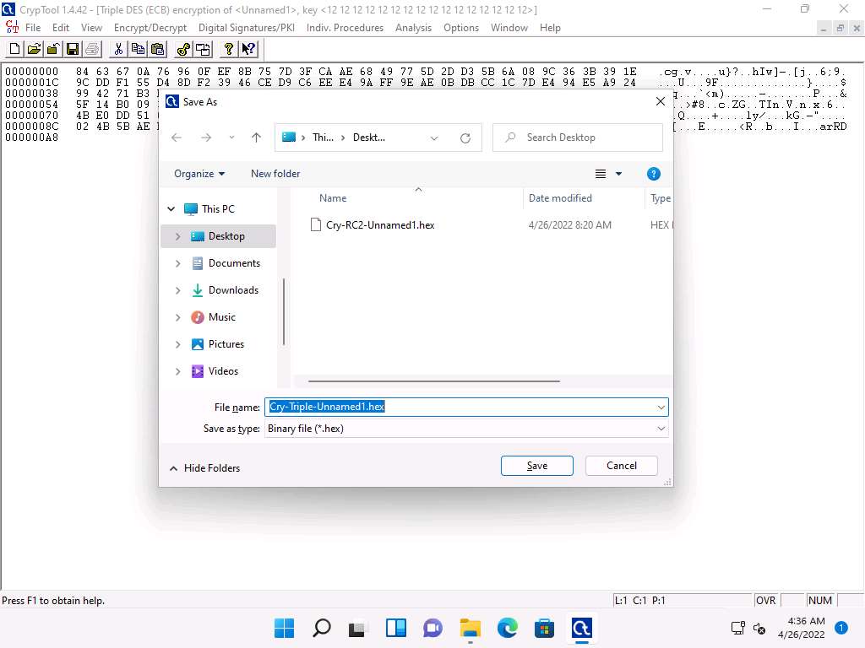The image size is (865, 648).
Task: Click the yellow key icon in toolbar
Action: pyautogui.click(x=183, y=49)
